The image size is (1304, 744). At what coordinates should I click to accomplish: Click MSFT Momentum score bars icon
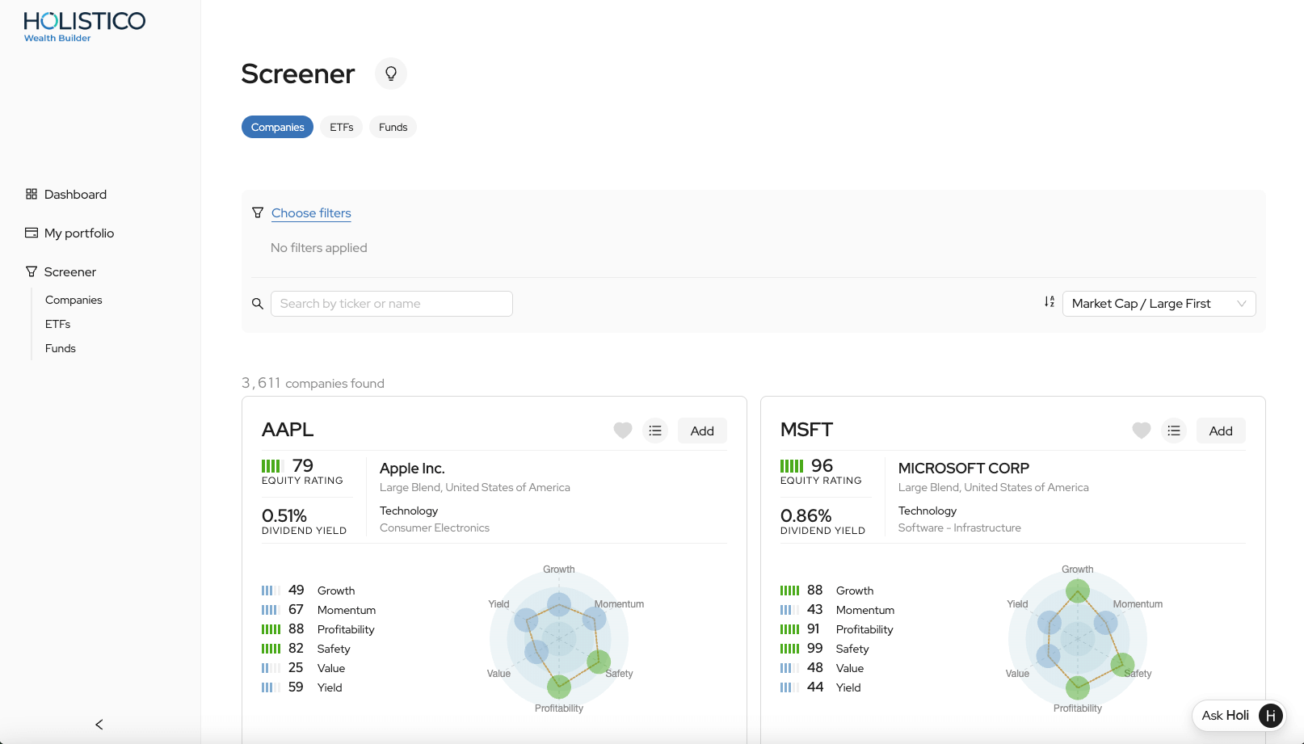[x=790, y=610]
